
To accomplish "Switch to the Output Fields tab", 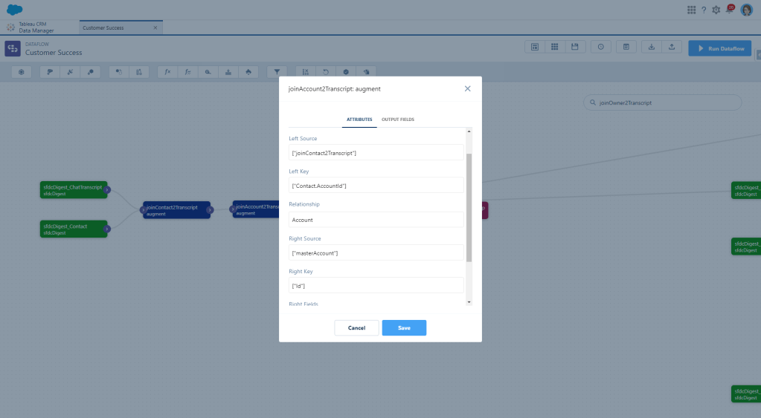I will 398,120.
